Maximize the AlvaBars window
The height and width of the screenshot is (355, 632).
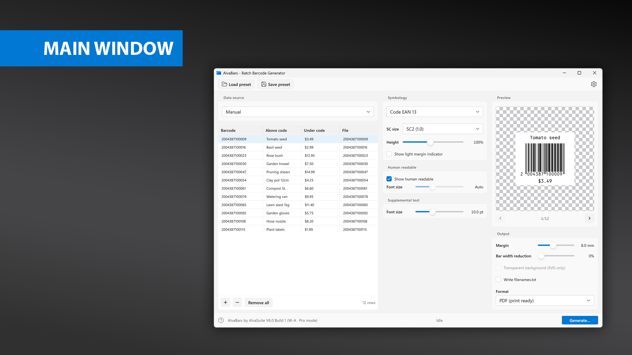[579, 73]
